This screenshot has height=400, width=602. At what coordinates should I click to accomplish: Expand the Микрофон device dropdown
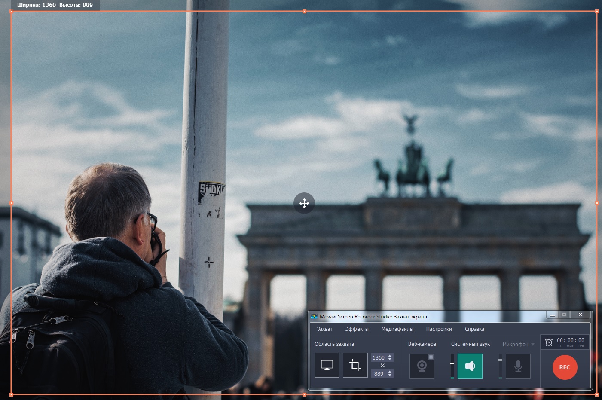(x=533, y=345)
